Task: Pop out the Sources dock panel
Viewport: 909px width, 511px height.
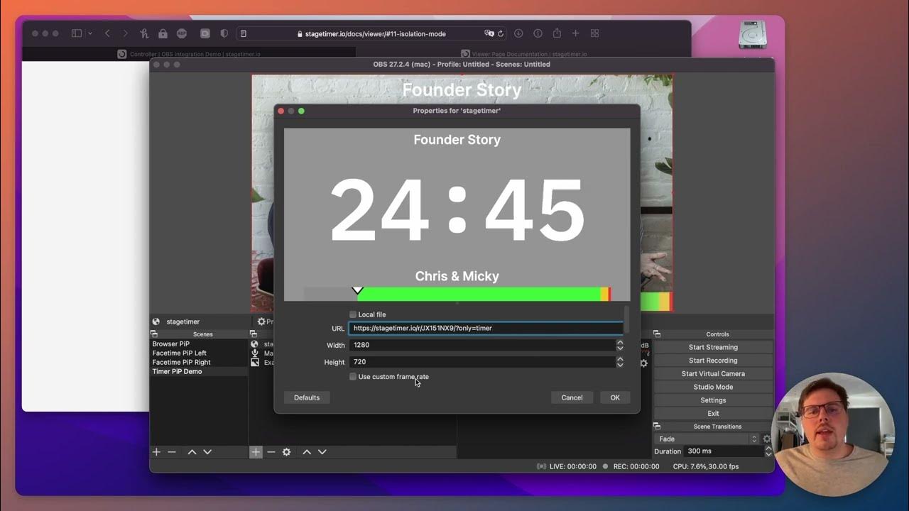Action: coord(254,334)
